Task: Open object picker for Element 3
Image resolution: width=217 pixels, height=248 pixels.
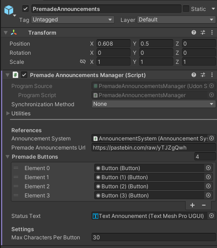Action: pyautogui.click(x=208, y=195)
